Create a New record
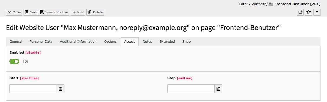Screen dimensions: 327x102 click(78, 12)
